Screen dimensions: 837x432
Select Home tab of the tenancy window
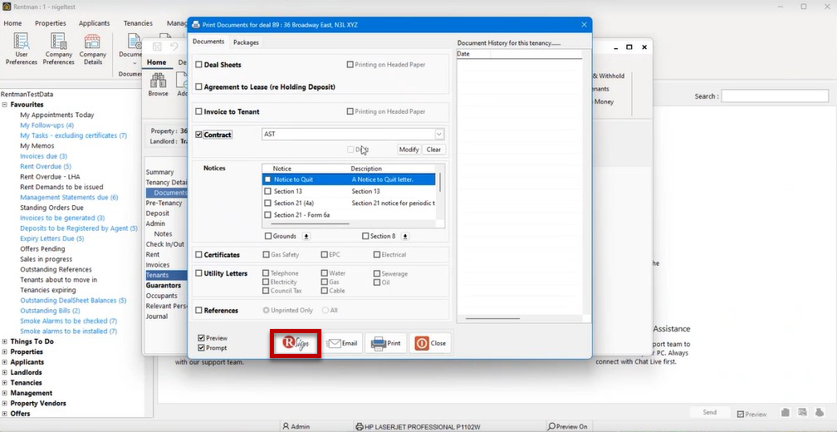tap(156, 62)
